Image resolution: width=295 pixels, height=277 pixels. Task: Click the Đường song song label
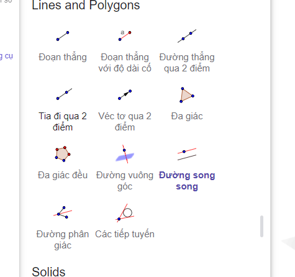tap(187, 181)
